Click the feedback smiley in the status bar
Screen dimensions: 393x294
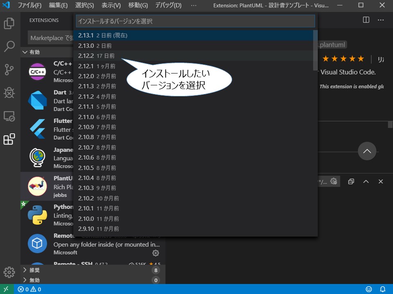(369, 289)
